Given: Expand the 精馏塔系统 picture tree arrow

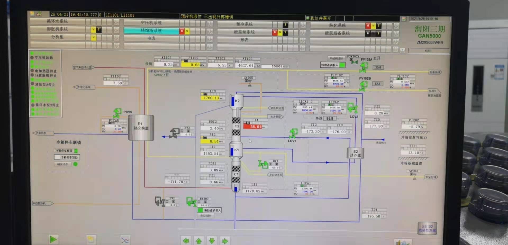Looking at the screenshot, I should coord(210,31).
